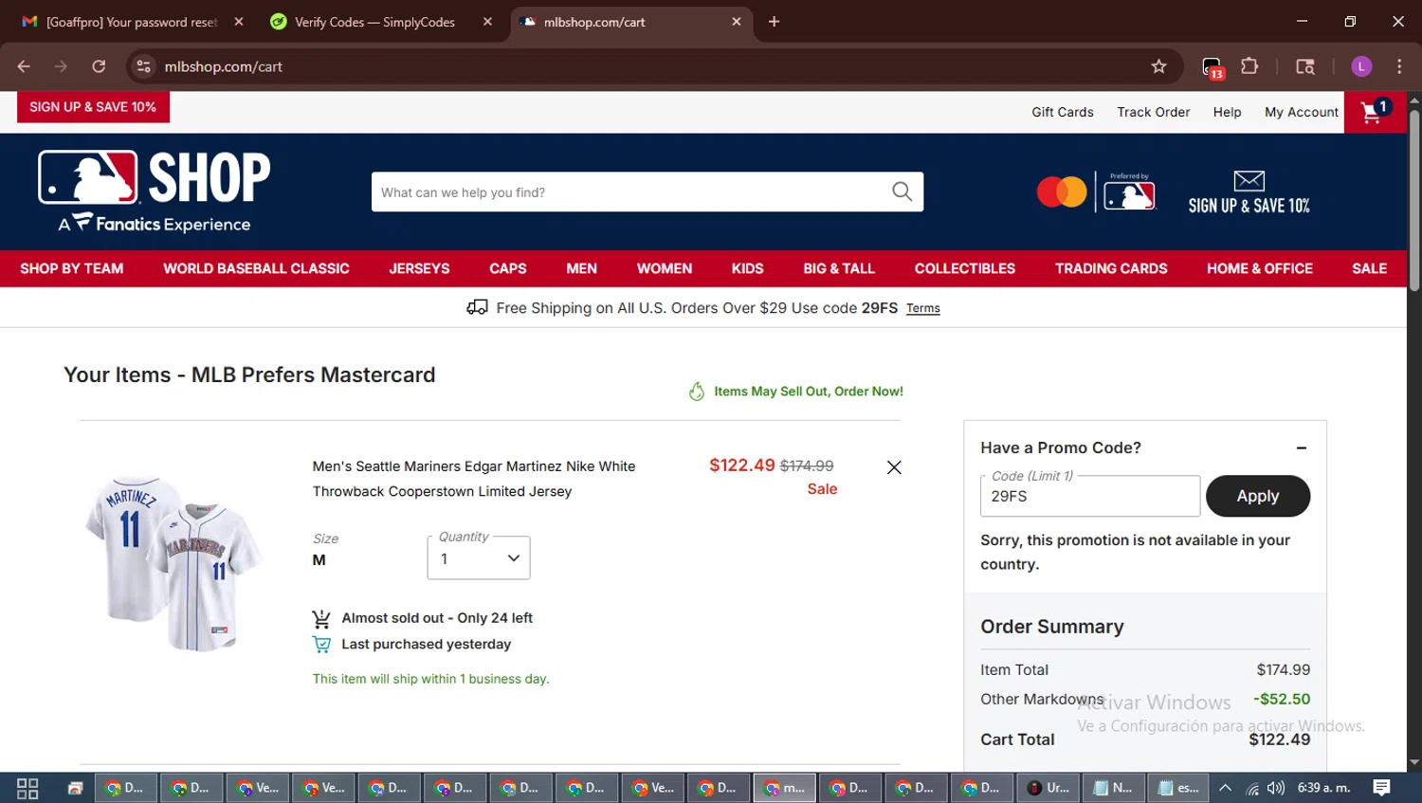Click the promo code input field
The image size is (1422, 803).
coord(1090,496)
